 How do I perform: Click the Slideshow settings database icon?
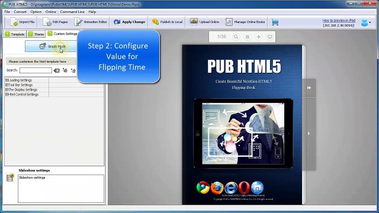pos(10,177)
